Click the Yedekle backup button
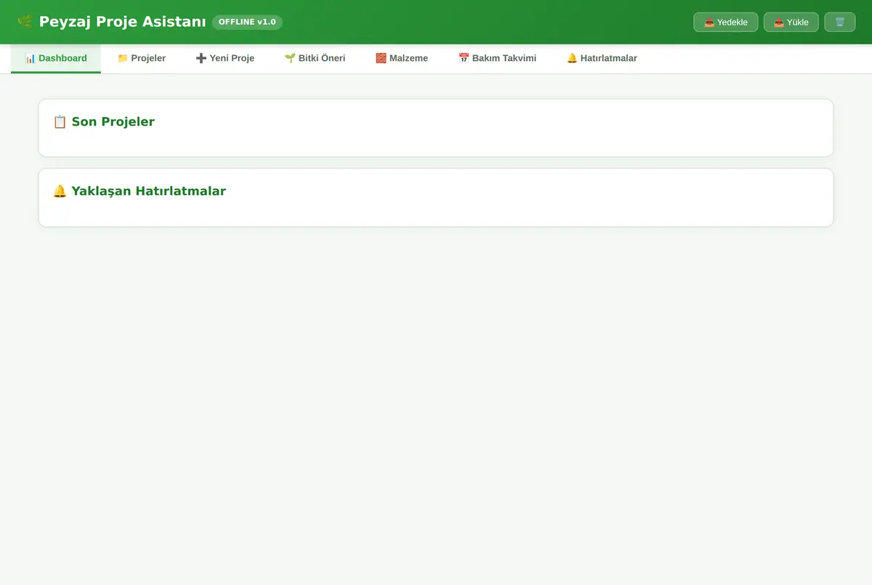The image size is (872, 585). (x=725, y=22)
